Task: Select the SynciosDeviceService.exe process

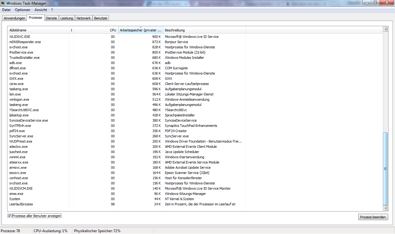Action: [x=29, y=120]
